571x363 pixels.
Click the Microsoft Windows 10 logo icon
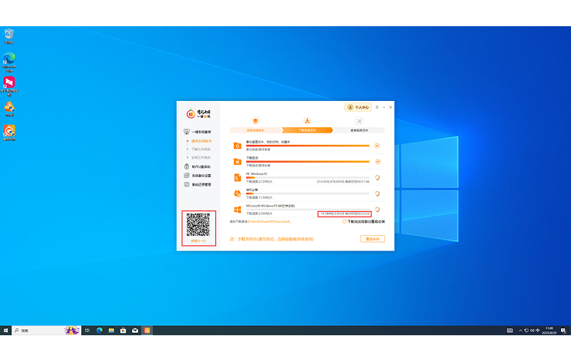(x=238, y=209)
